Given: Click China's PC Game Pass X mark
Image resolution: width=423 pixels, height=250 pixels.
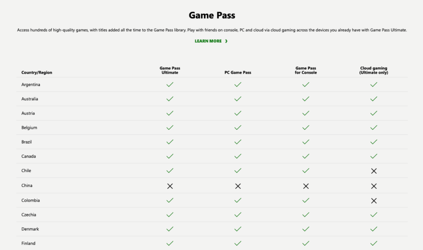Looking at the screenshot, I should [238, 186].
